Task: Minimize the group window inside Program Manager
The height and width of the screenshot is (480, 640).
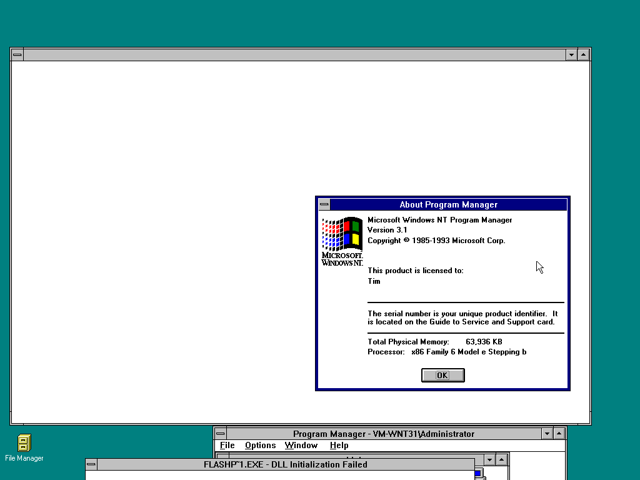Action: 489,459
